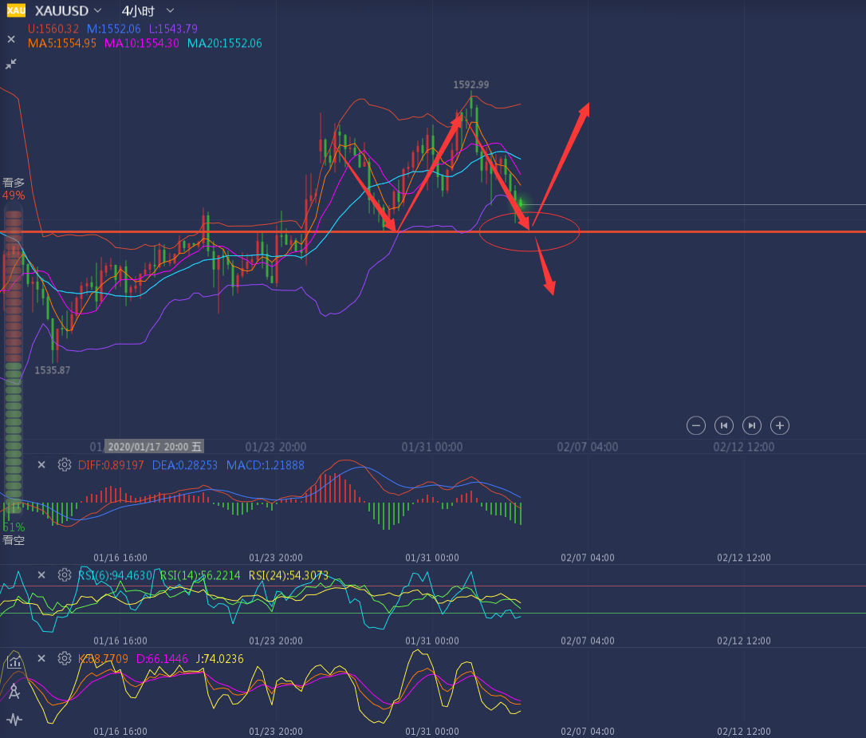
Task: Open the chart type icon in left toolbar
Action: 14,661
